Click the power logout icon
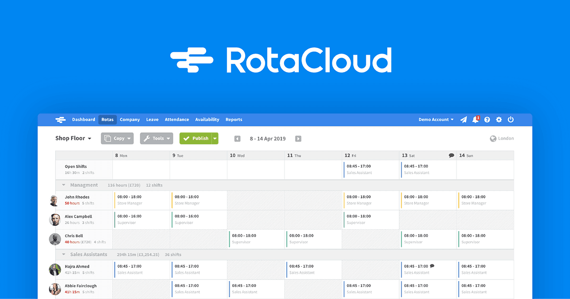Viewport: 570px width, 299px height. click(511, 120)
